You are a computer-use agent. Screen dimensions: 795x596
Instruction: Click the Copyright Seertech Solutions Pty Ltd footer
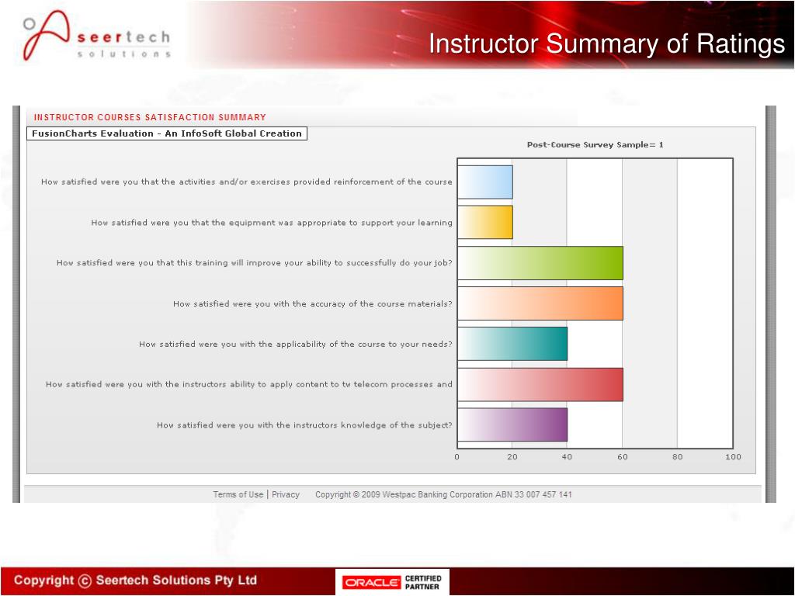tap(135, 580)
